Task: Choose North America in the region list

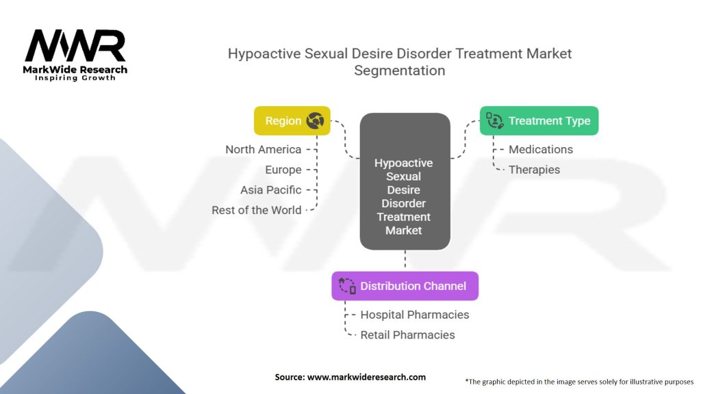Action: 263,149
